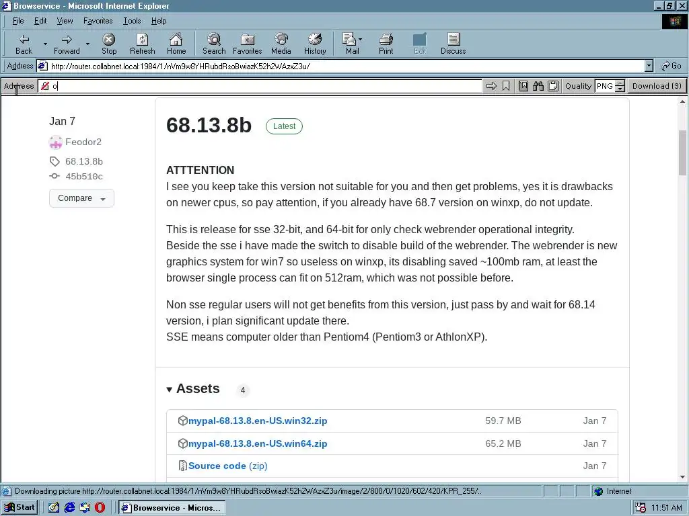This screenshot has height=516, width=689.
Task: Open the File menu
Action: (x=18, y=21)
